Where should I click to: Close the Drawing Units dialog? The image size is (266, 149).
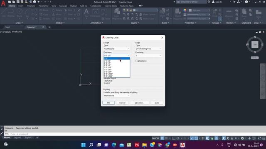coord(162,38)
